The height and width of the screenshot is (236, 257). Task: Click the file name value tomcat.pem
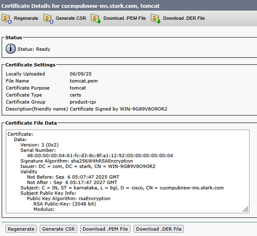pos(84,81)
